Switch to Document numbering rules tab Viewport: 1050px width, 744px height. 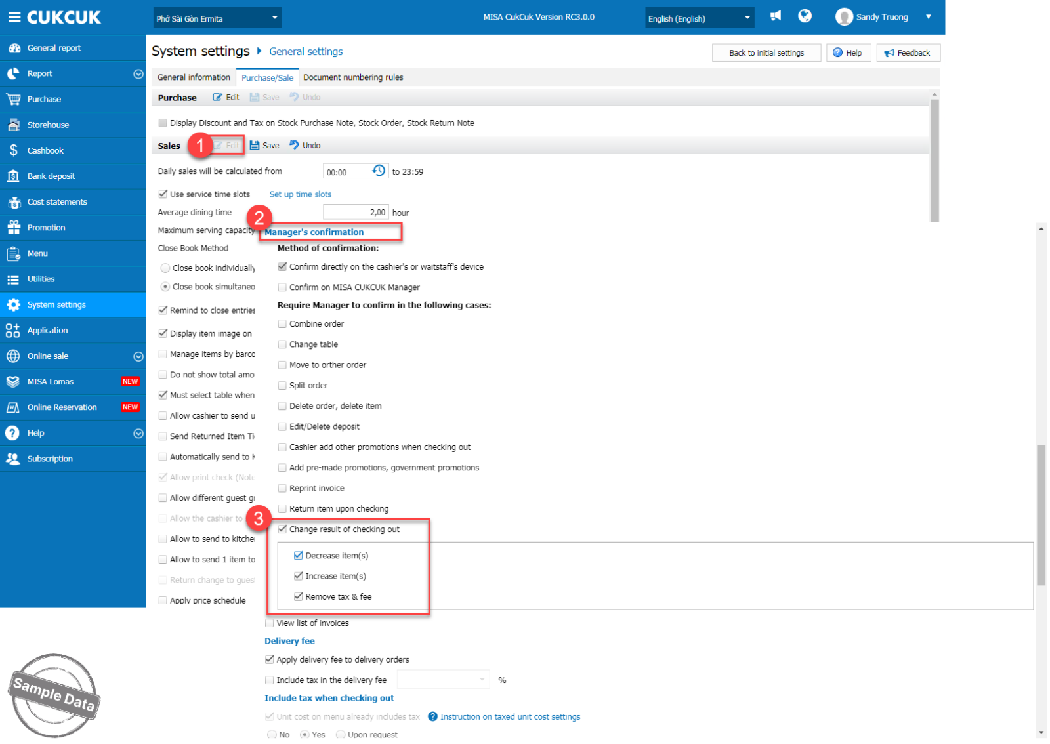tap(353, 77)
